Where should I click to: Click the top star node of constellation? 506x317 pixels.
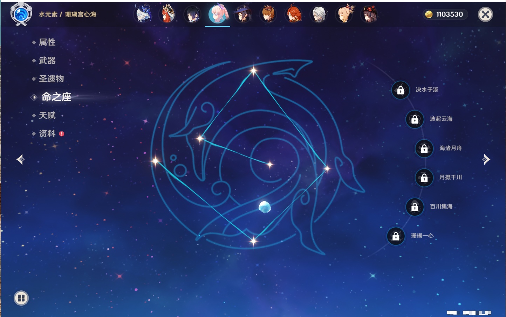[x=253, y=71]
